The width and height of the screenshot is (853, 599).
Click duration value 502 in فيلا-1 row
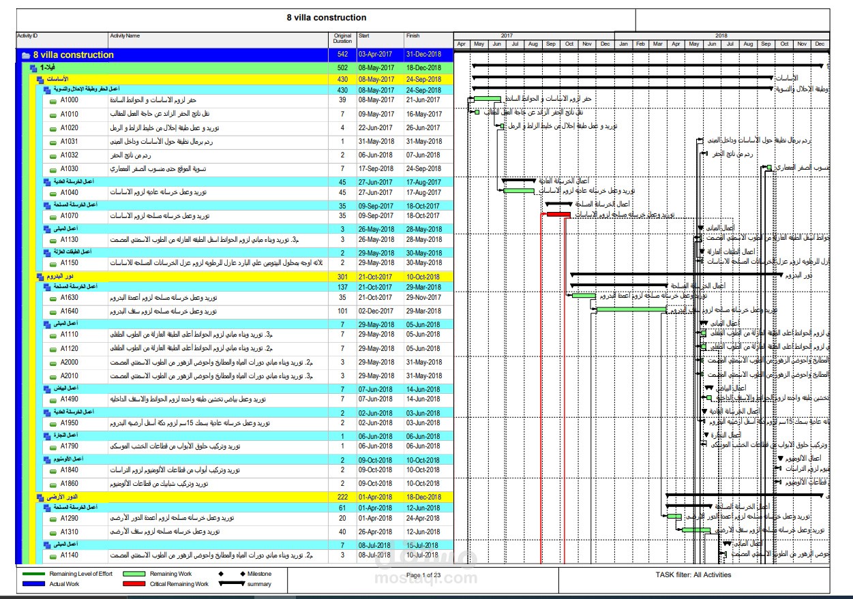(x=342, y=68)
